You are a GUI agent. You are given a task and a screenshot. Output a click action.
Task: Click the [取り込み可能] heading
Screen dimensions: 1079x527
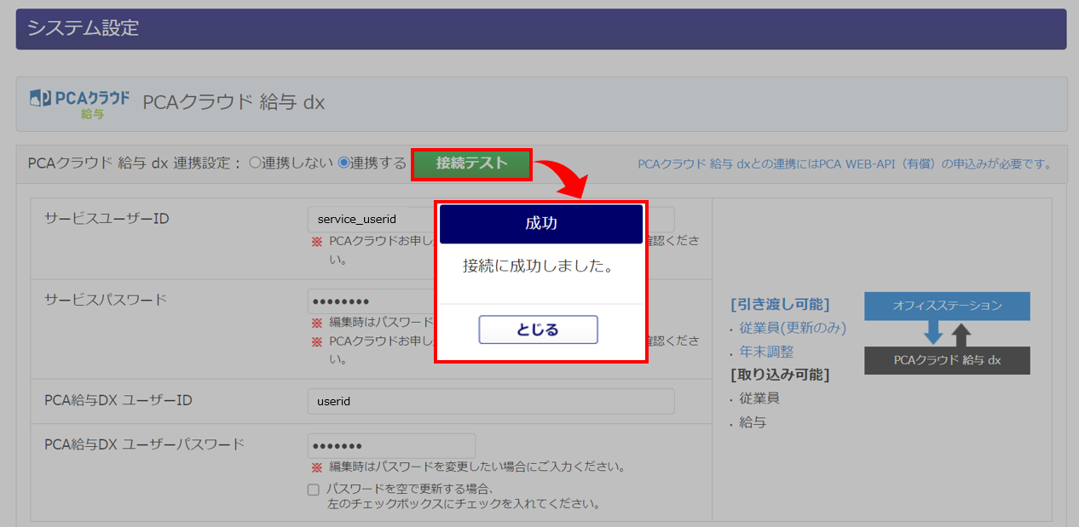point(780,374)
